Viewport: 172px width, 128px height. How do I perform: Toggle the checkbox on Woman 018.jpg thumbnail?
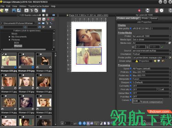(x=37, y=54)
